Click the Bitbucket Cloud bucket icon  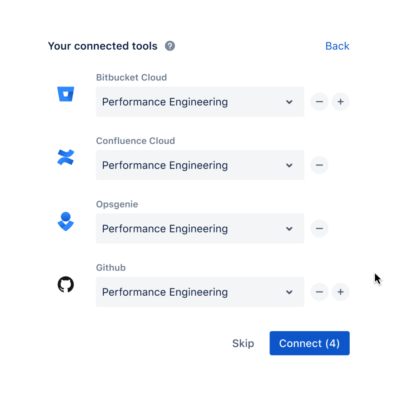point(66,94)
